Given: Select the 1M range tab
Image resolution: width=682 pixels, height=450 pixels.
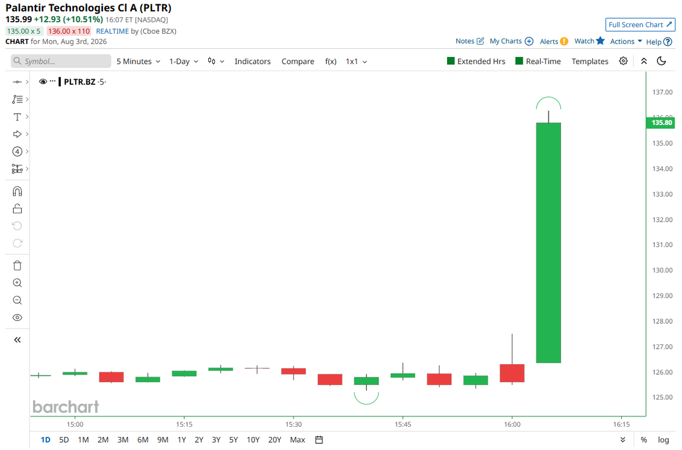Looking at the screenshot, I should [x=83, y=440].
